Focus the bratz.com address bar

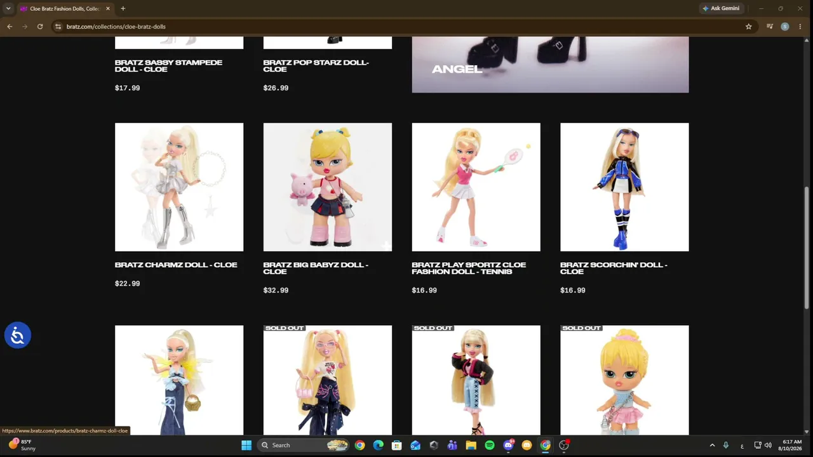point(400,27)
